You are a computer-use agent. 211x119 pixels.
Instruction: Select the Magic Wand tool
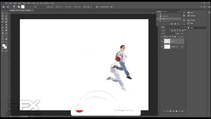6,16
